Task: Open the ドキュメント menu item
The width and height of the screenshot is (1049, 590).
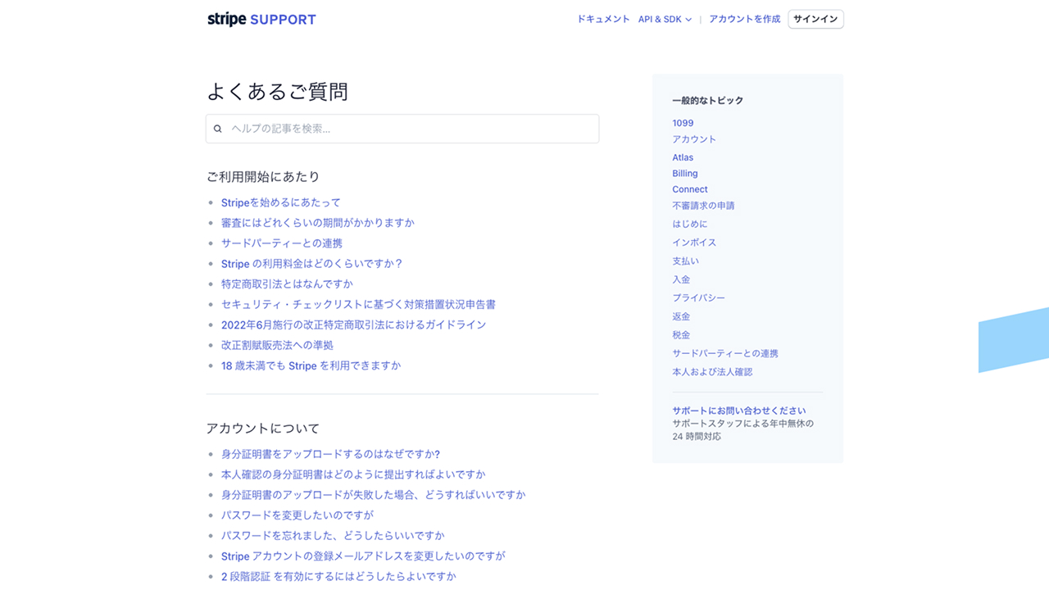Action: (602, 19)
